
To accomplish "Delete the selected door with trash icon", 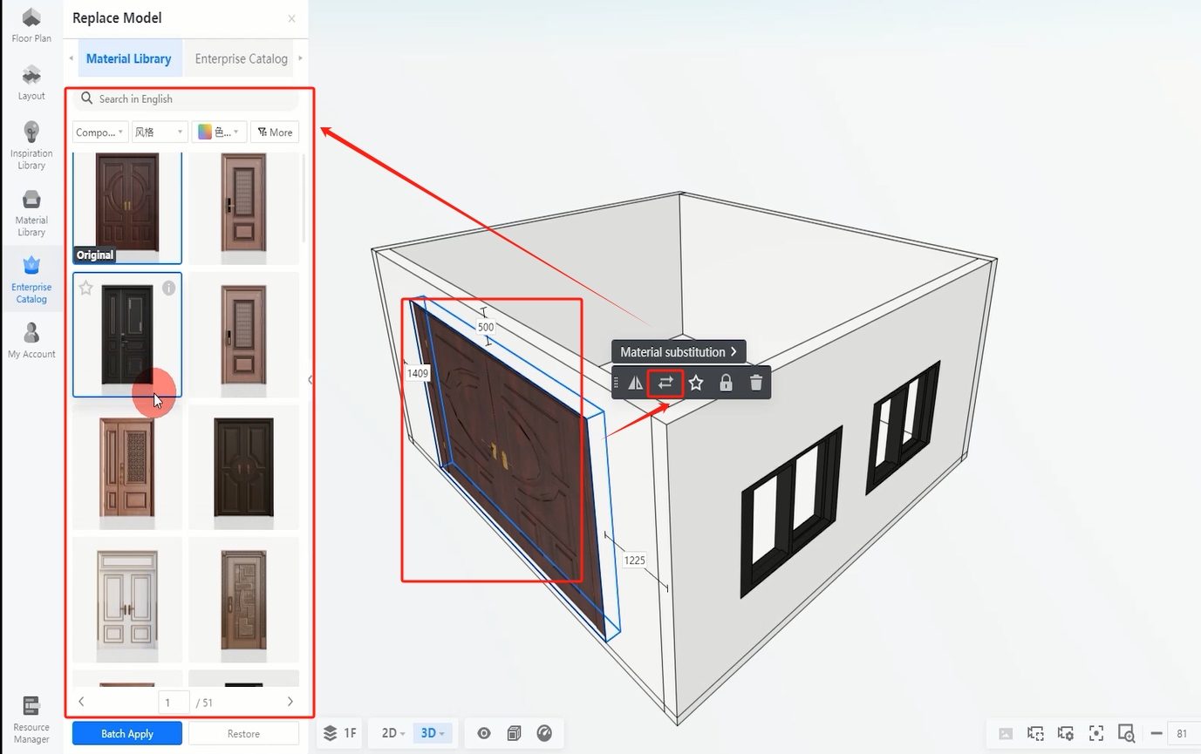I will pyautogui.click(x=756, y=383).
